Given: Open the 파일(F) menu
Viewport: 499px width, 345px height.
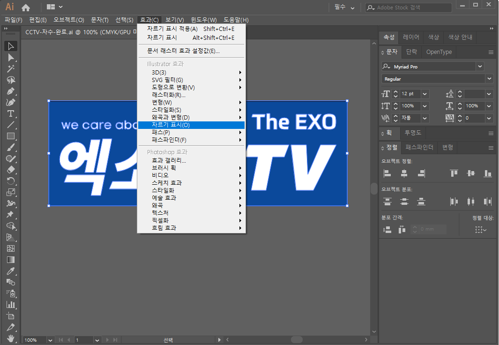Looking at the screenshot, I should pos(14,20).
